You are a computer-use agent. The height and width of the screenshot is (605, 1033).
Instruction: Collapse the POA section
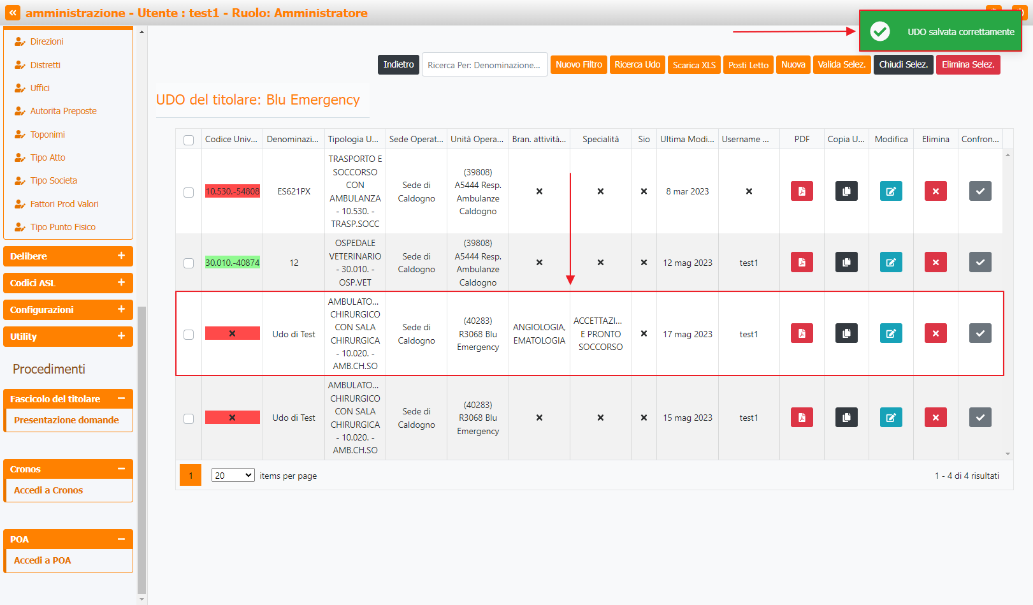68,539
